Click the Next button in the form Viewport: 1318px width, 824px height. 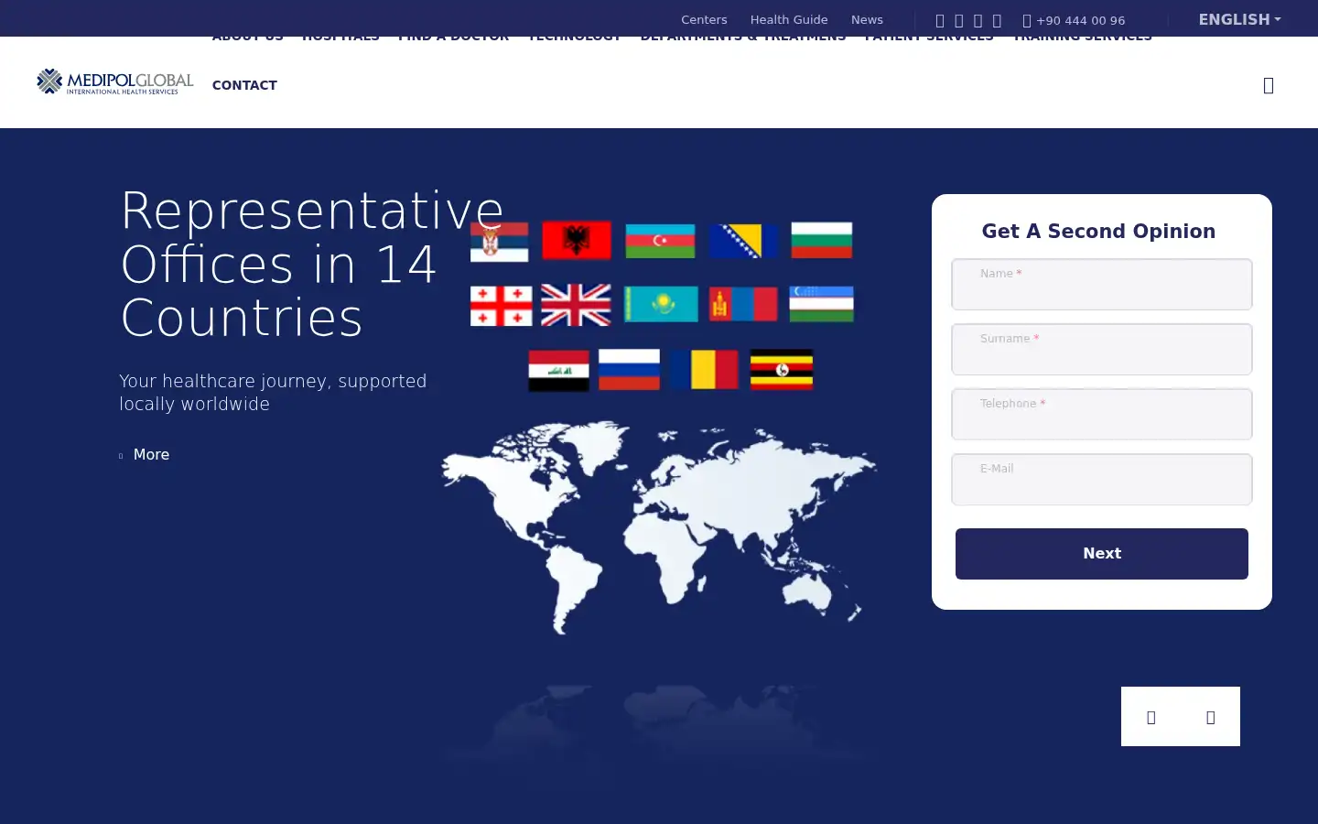coord(1102,554)
